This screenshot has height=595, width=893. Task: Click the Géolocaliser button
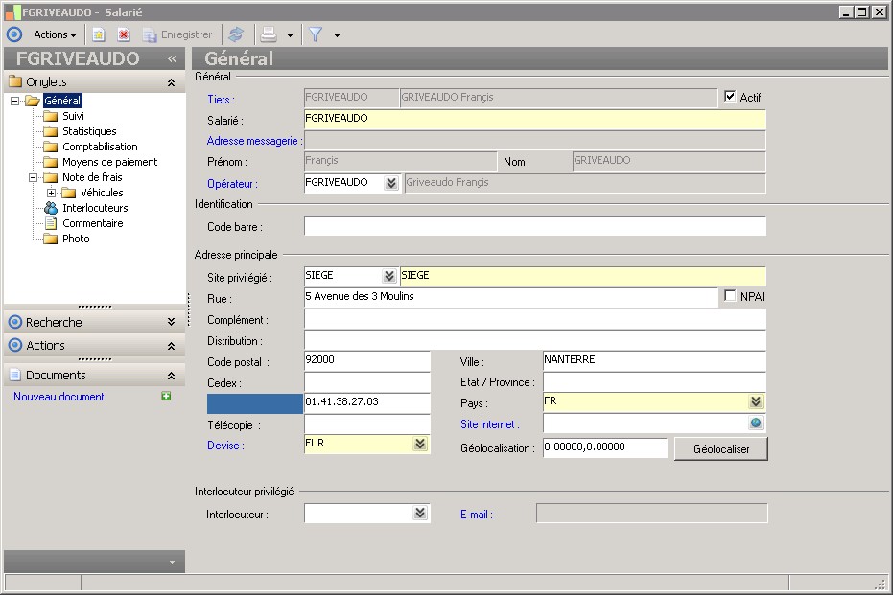tap(720, 448)
